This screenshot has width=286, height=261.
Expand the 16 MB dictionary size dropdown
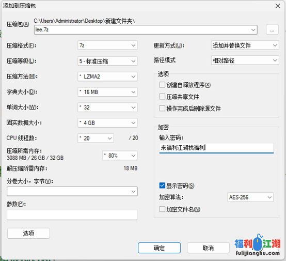click(x=107, y=92)
